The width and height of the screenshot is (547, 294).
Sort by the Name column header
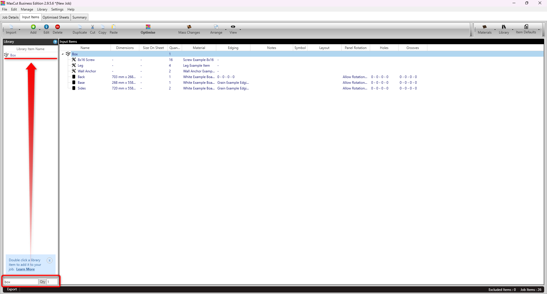click(x=85, y=48)
